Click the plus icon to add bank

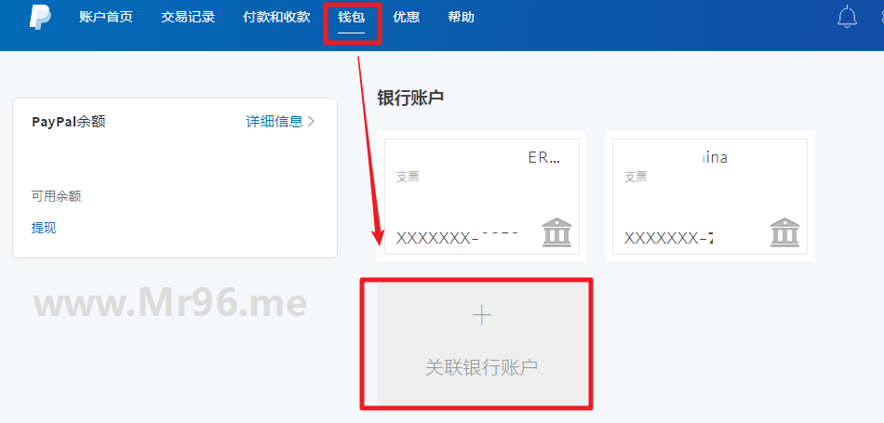tap(481, 315)
